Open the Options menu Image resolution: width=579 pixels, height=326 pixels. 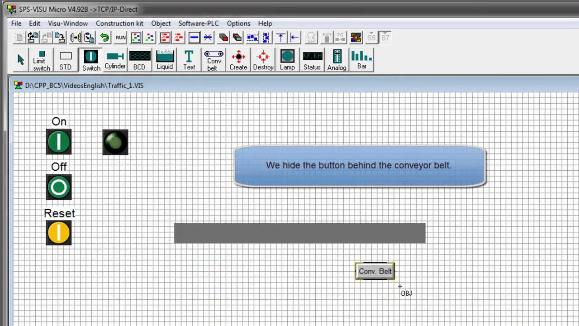pyautogui.click(x=238, y=24)
